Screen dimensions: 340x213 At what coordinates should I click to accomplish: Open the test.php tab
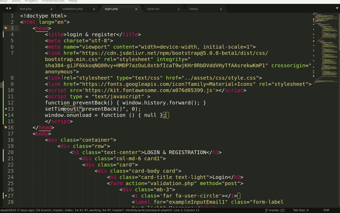point(26,9)
